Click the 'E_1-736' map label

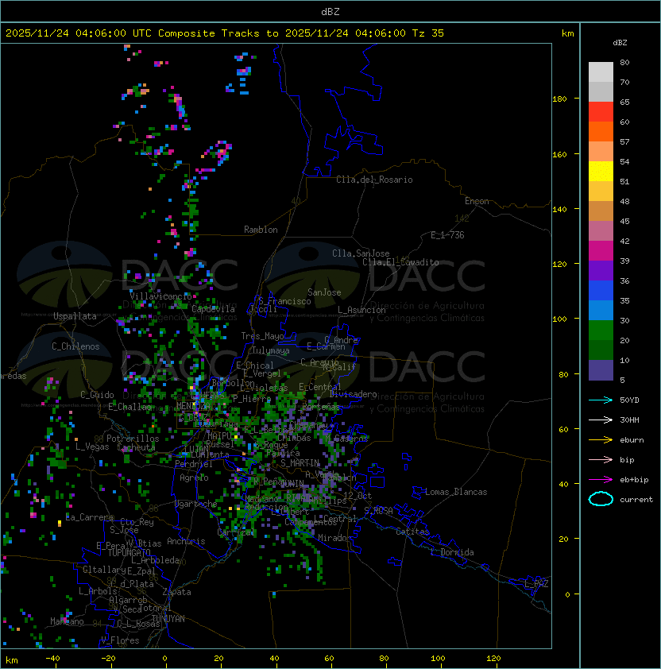[x=447, y=235]
